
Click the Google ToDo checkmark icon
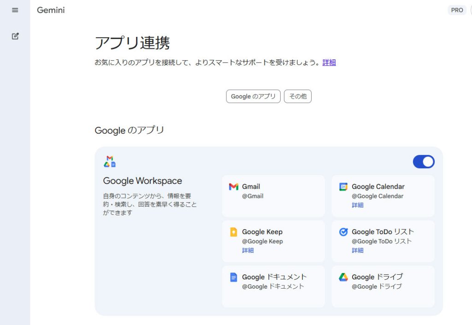(x=343, y=232)
